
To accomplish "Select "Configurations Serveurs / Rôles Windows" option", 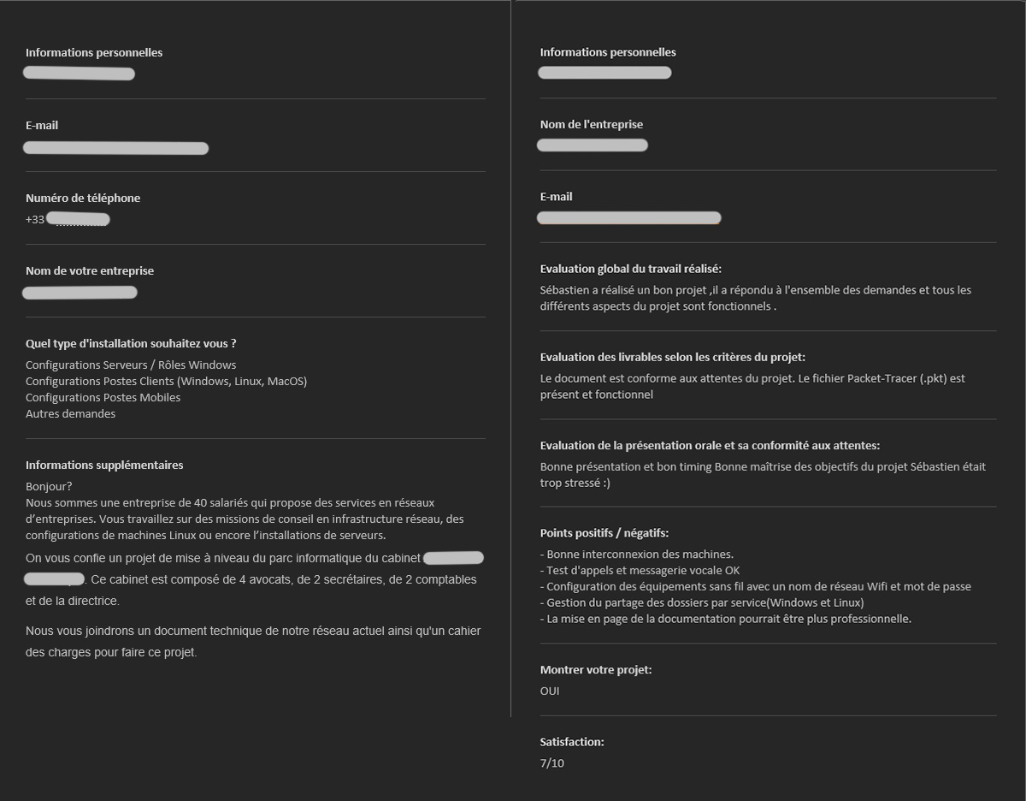I will [x=131, y=365].
